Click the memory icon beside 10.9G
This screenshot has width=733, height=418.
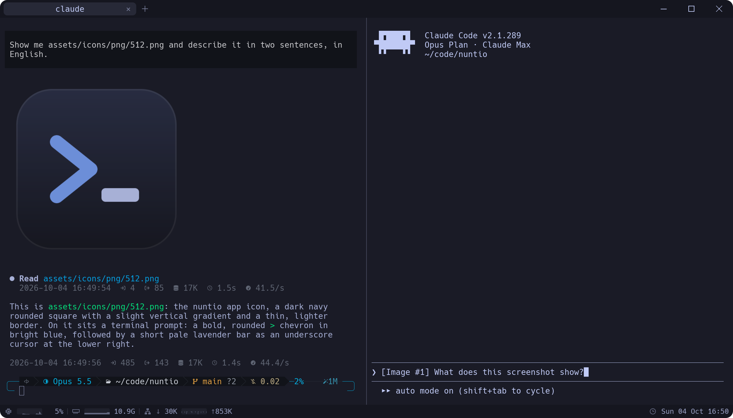[76, 411]
